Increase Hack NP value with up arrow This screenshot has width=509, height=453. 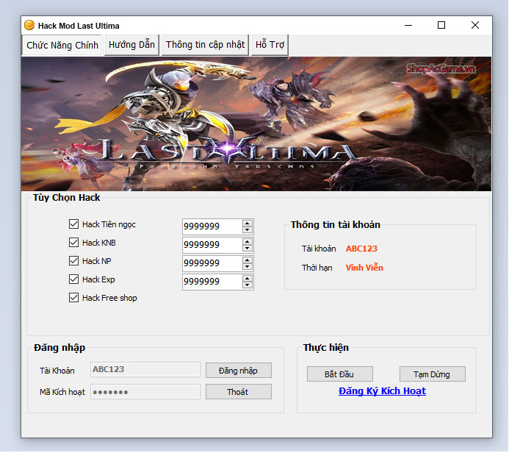(248, 260)
